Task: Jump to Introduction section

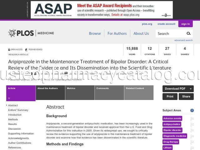Action: coord(15,115)
